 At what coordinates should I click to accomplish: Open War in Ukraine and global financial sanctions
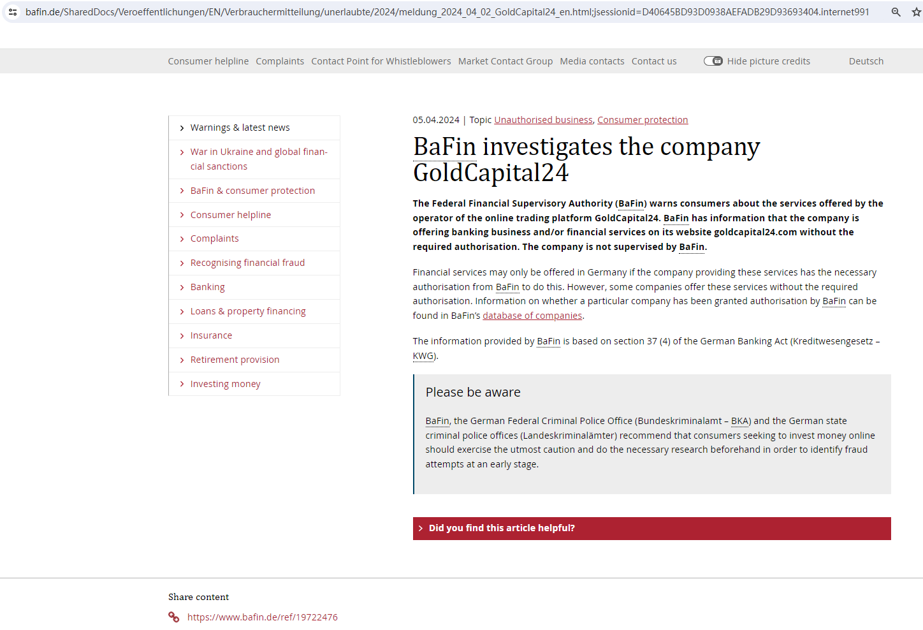tap(259, 159)
